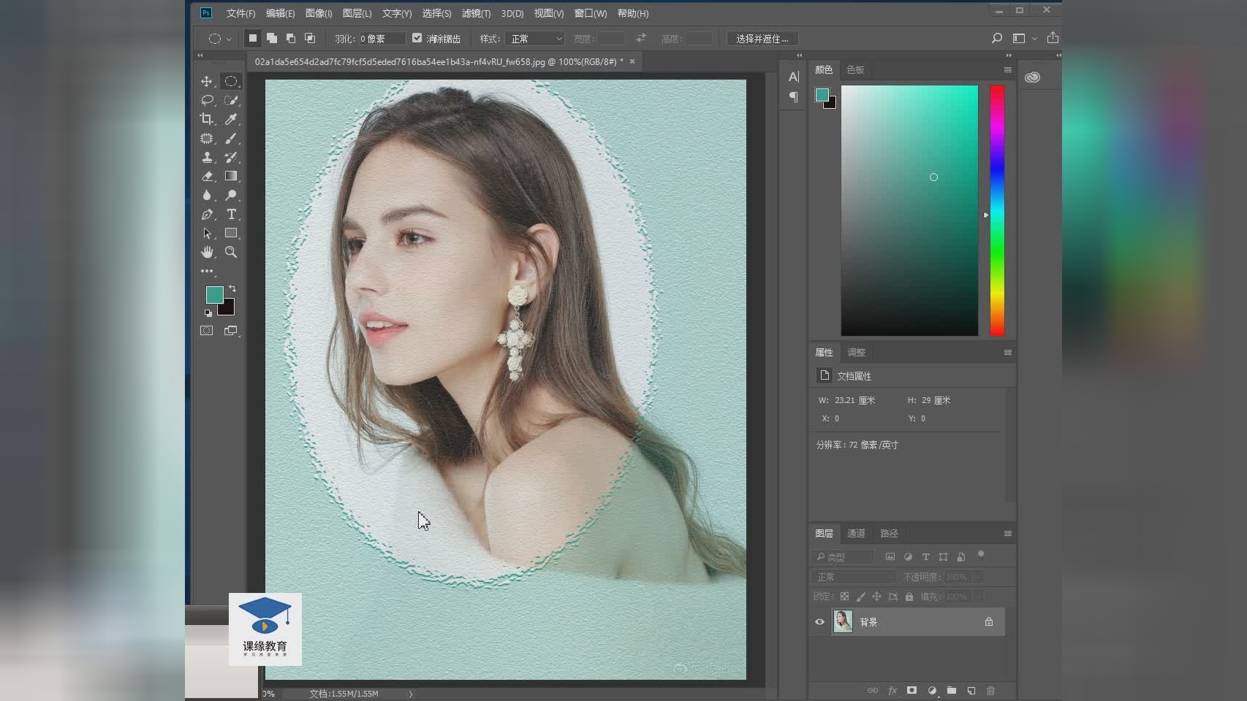Expand the status bar document info arrow

click(411, 694)
